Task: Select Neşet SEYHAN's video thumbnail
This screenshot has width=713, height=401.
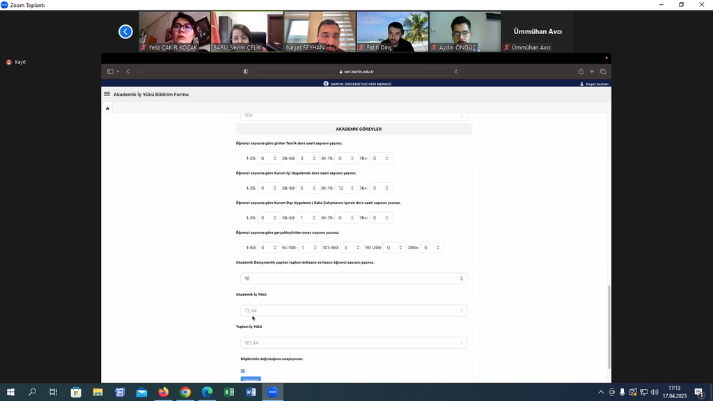Action: (321, 31)
